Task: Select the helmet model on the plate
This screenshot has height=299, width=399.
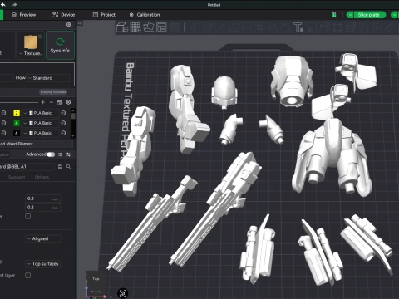Action: pyautogui.click(x=224, y=92)
